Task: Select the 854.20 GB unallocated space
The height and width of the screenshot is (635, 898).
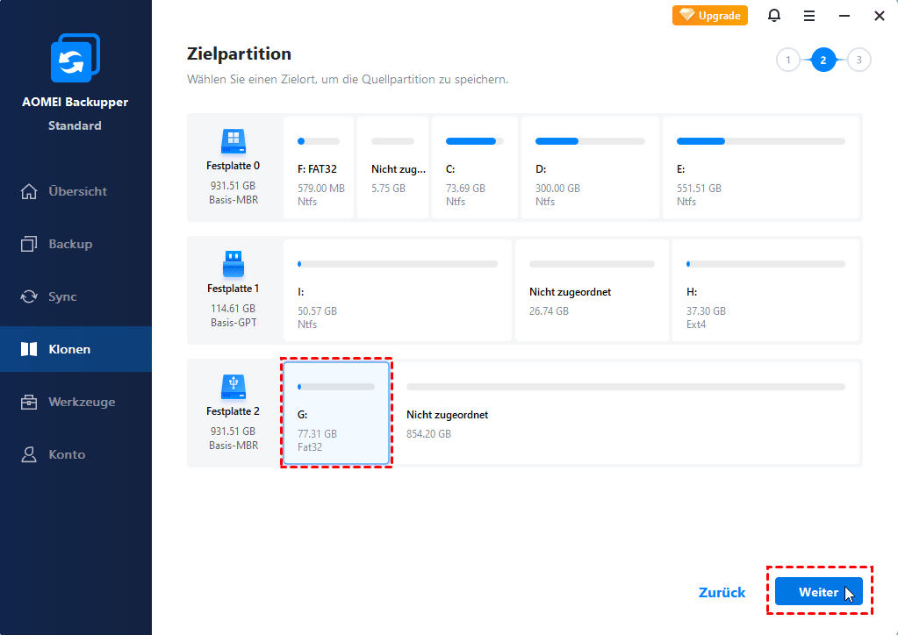Action: click(x=626, y=413)
